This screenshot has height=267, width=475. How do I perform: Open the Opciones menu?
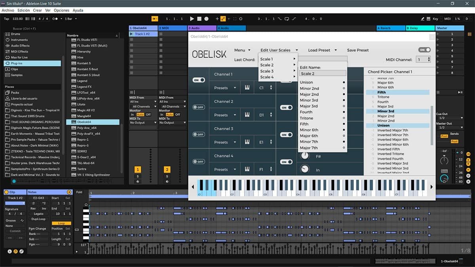click(x=61, y=10)
